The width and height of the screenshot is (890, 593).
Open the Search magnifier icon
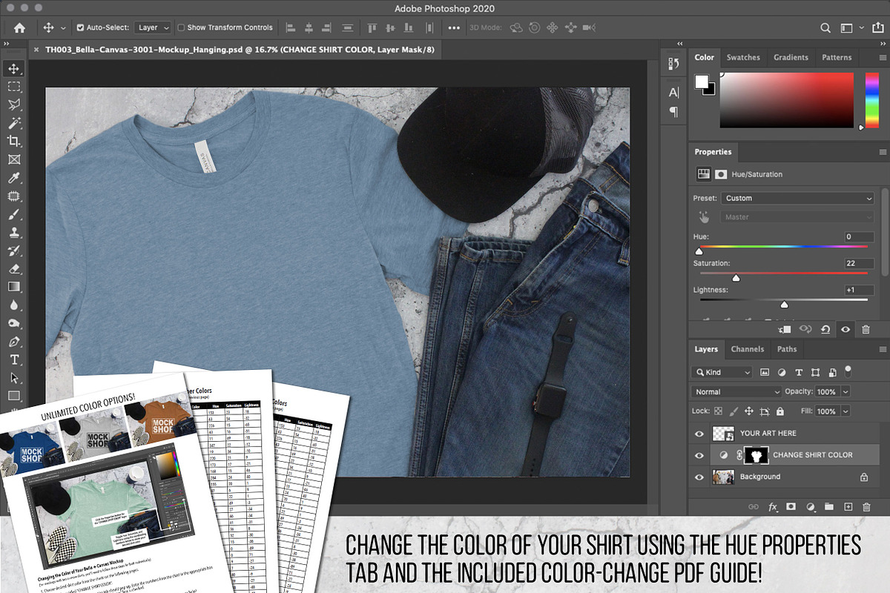825,27
